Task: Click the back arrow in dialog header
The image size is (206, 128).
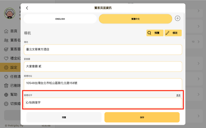Action: [27, 8]
